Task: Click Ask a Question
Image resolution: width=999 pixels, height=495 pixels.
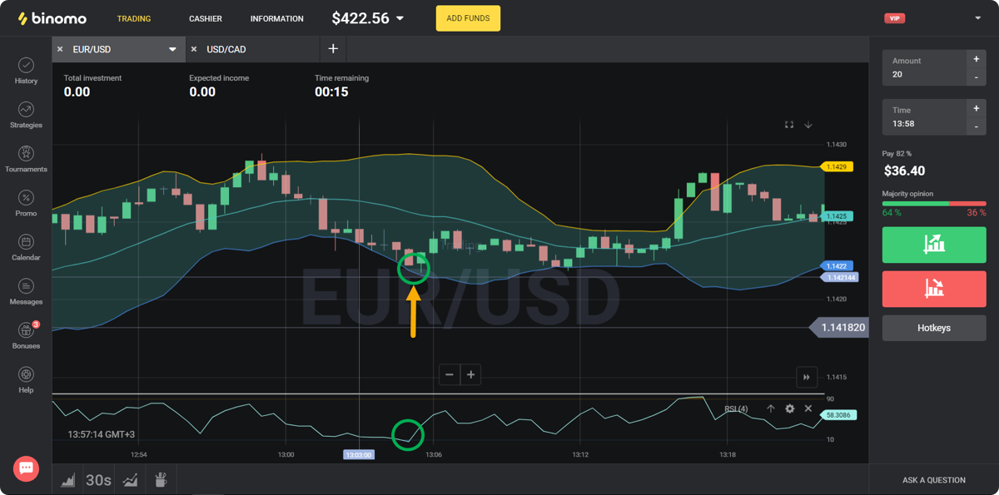Action: coord(934,480)
